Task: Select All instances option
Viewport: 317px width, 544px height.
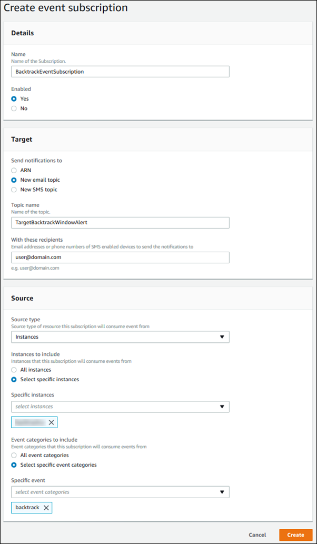Action: click(13, 370)
